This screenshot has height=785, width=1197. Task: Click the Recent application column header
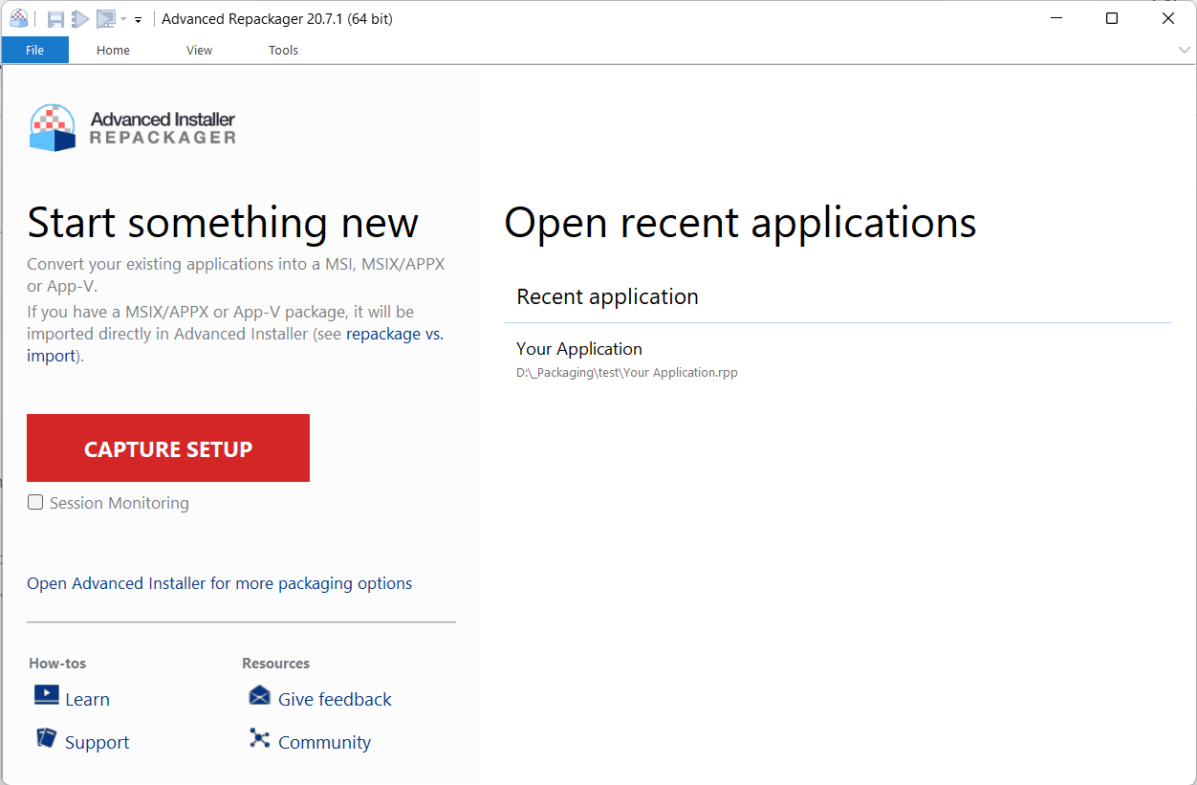point(607,296)
